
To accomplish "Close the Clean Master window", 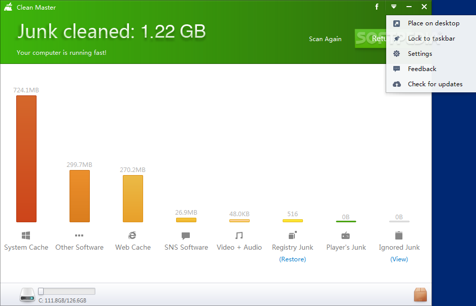I will coord(424,7).
